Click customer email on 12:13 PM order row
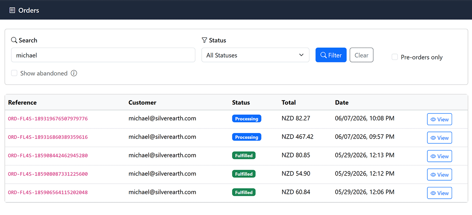This screenshot has height=215, width=472. (x=162, y=155)
